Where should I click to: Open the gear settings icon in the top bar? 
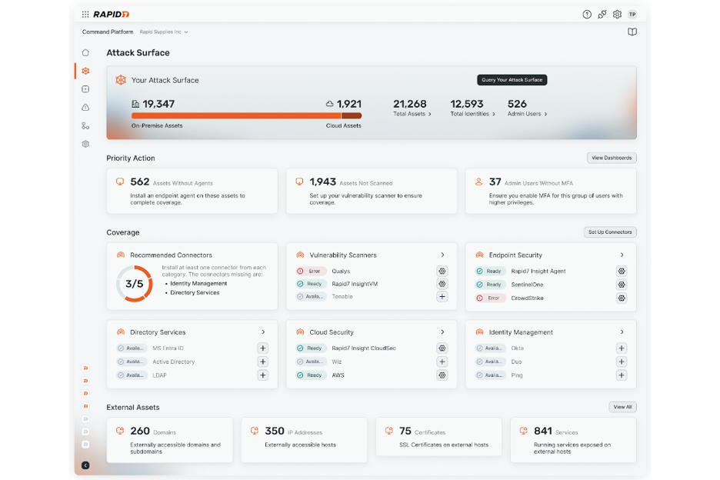tap(617, 14)
